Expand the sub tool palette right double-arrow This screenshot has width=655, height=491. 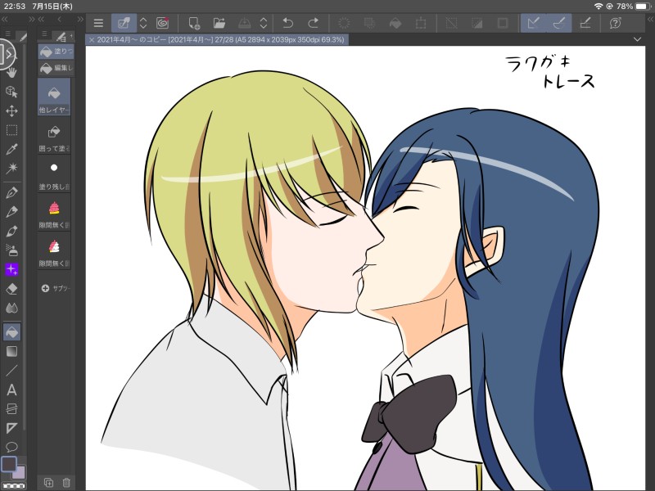pos(80,19)
